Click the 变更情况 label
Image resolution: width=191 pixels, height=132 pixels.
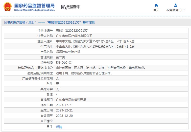(x=46, y=121)
